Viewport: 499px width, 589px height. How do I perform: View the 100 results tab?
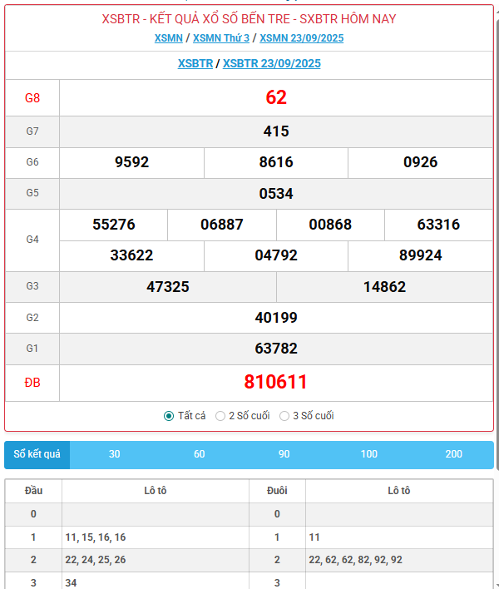tap(369, 454)
